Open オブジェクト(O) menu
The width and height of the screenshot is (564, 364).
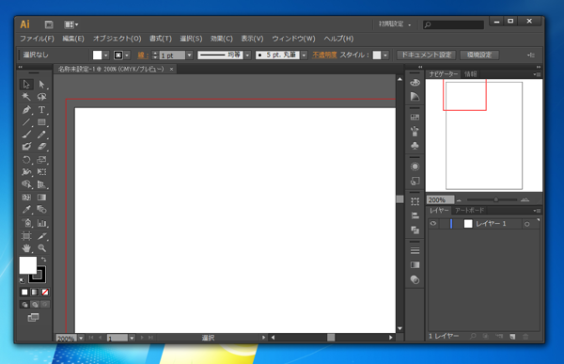tap(117, 39)
